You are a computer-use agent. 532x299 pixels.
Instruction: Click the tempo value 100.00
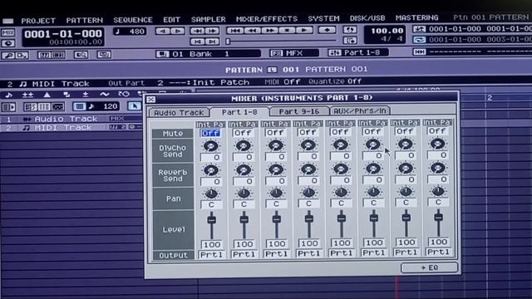(387, 31)
